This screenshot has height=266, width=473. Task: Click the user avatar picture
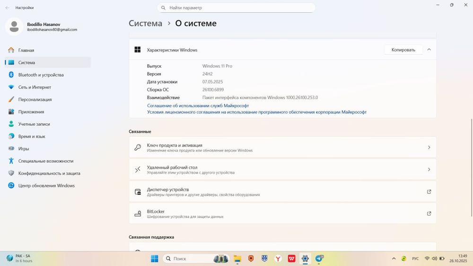pyautogui.click(x=14, y=26)
